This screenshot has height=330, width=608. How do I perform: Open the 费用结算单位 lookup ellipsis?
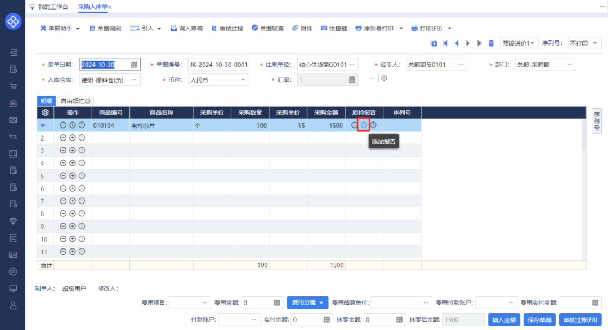tap(426, 302)
